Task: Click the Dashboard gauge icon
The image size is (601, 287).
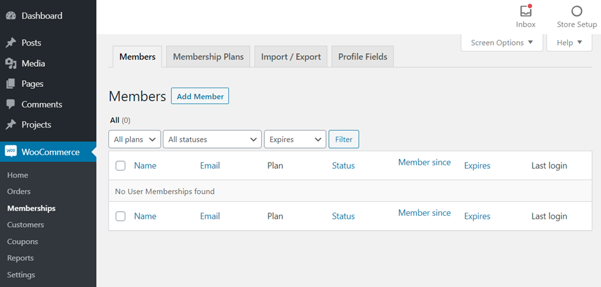Action: (x=11, y=16)
